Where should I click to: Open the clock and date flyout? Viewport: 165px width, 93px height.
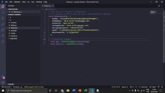154,91
